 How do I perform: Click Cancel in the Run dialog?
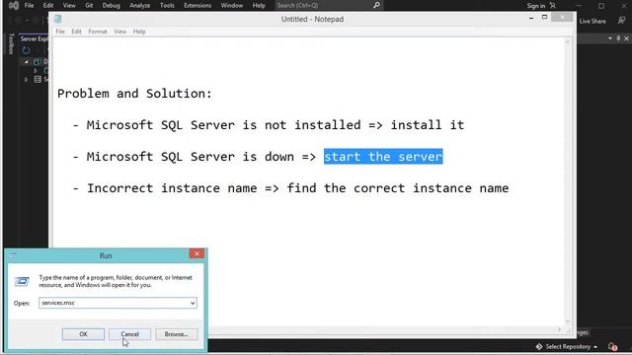pos(129,334)
